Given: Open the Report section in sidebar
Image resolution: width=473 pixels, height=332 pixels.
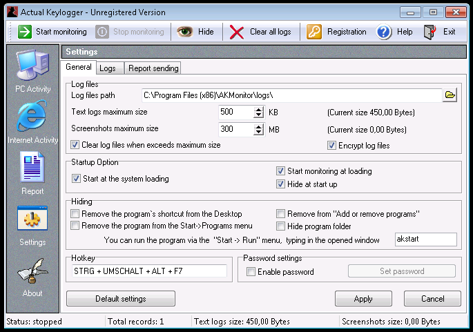Looking at the screenshot, I should click(x=32, y=174).
